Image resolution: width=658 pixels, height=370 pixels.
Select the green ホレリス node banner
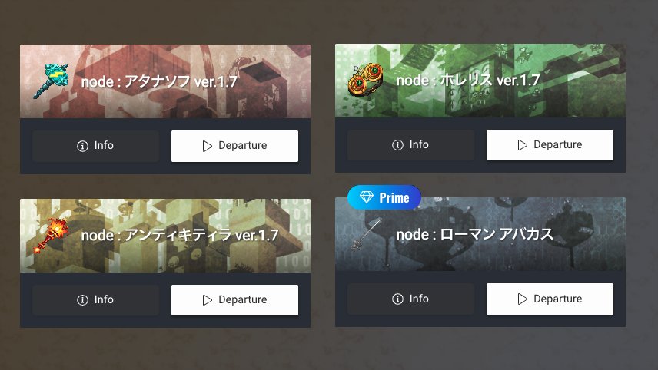[x=480, y=81]
